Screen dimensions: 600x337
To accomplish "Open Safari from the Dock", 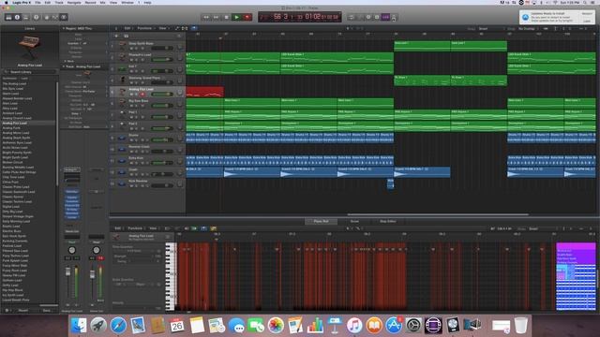I will pos(118,326).
